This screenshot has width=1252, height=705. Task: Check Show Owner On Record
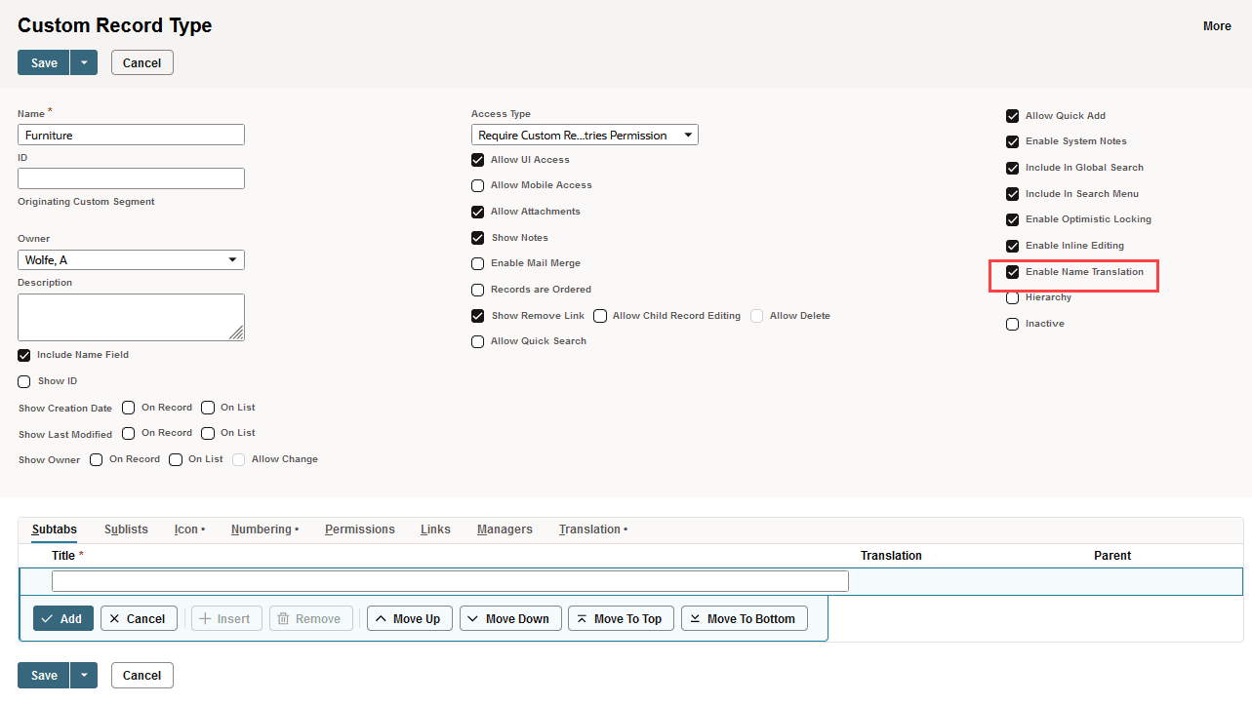click(97, 459)
